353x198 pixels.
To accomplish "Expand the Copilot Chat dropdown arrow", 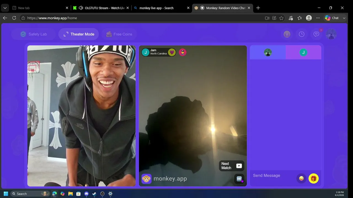I will pos(344,18).
